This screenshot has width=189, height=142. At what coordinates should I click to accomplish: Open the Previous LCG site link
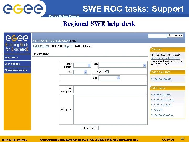[x=163, y=115]
